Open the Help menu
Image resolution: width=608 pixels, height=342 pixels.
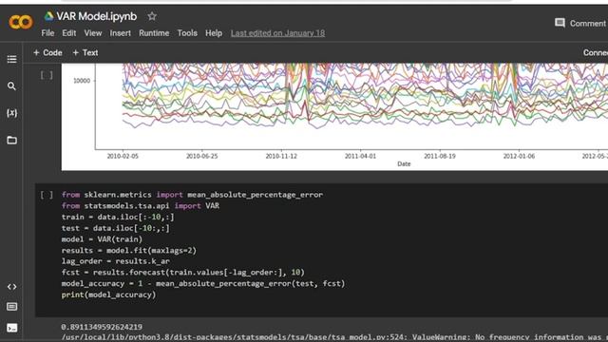point(214,33)
